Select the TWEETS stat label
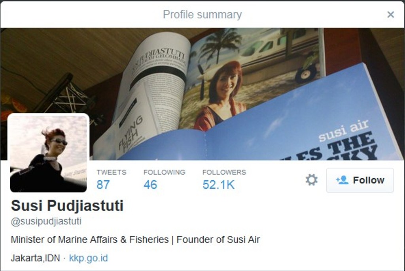The height and width of the screenshot is (271, 405). pos(111,172)
